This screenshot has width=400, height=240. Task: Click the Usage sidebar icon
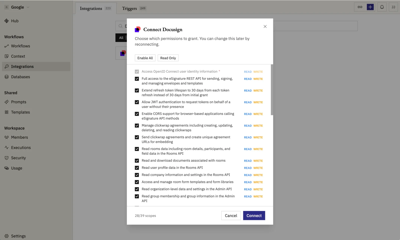coord(6,168)
